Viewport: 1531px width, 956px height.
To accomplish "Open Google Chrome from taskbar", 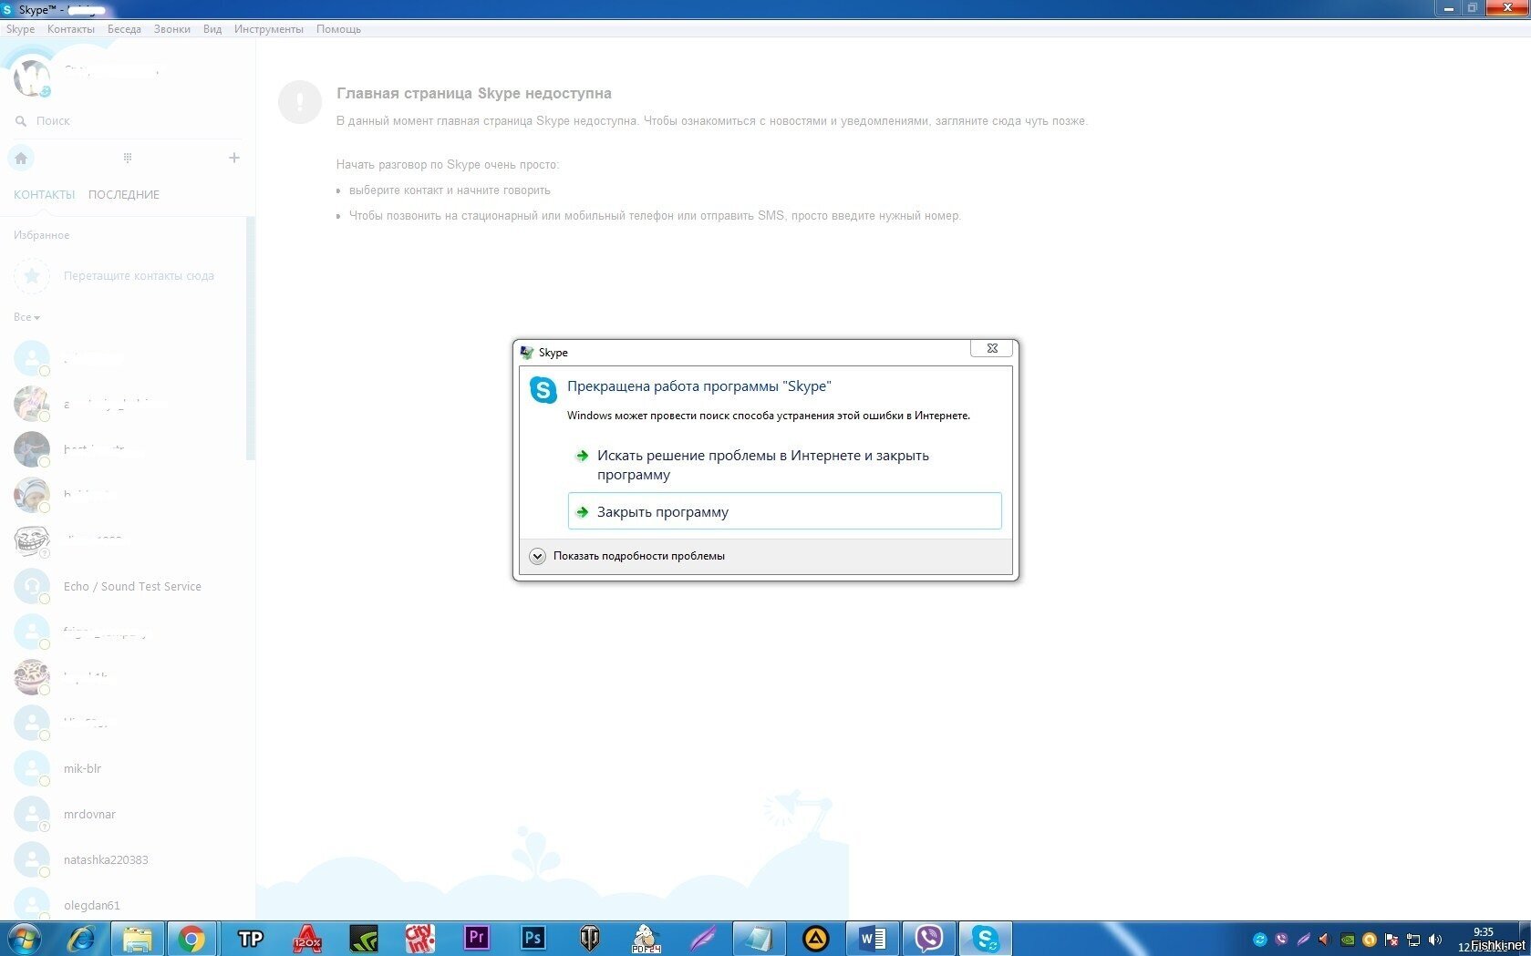I will pyautogui.click(x=191, y=938).
